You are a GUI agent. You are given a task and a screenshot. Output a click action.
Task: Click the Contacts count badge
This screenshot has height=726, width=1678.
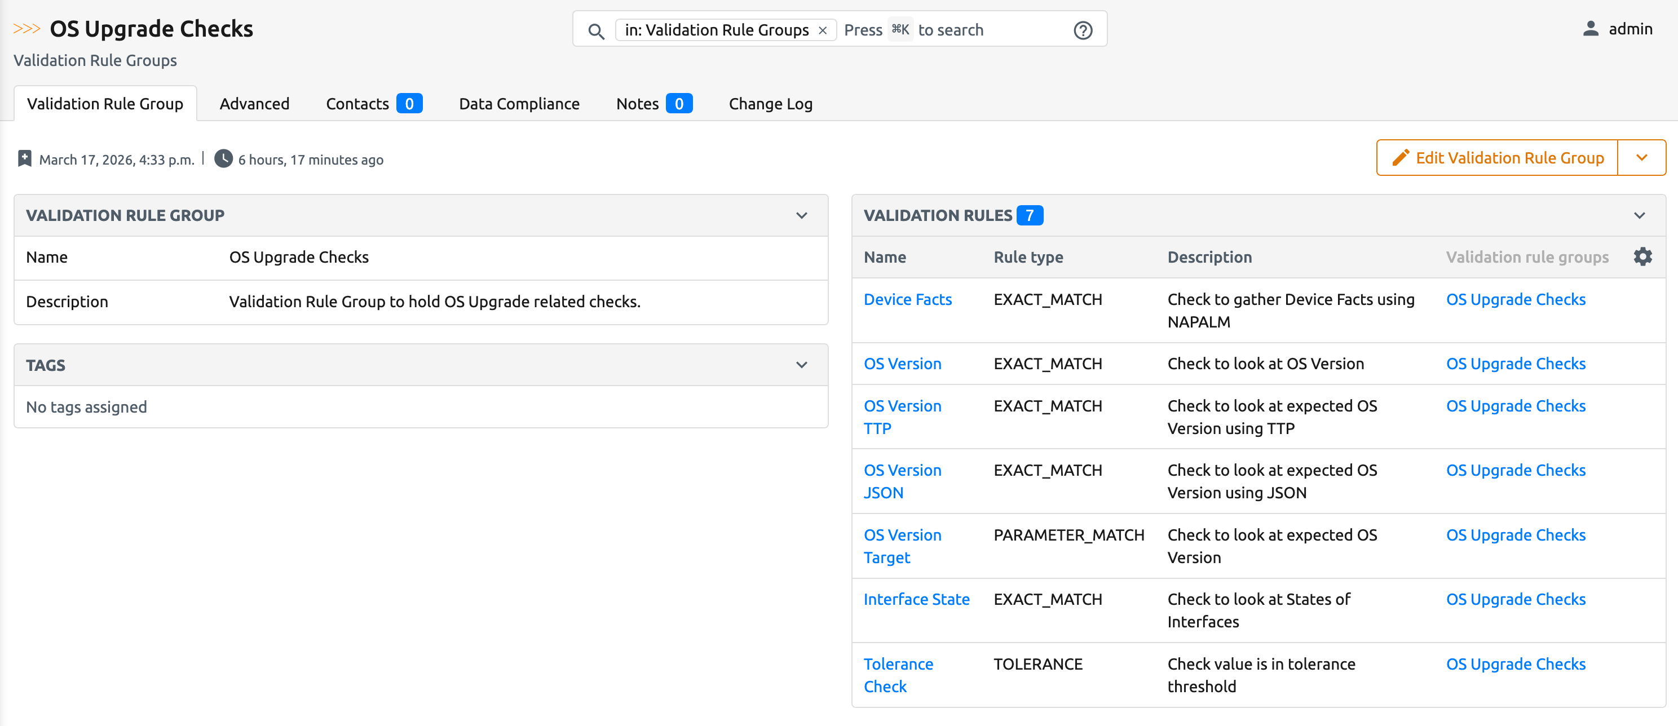click(409, 104)
